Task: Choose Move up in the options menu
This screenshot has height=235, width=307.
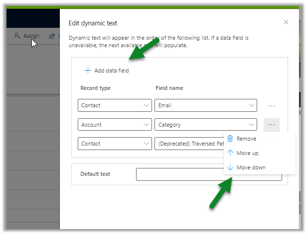Action: [x=247, y=153]
